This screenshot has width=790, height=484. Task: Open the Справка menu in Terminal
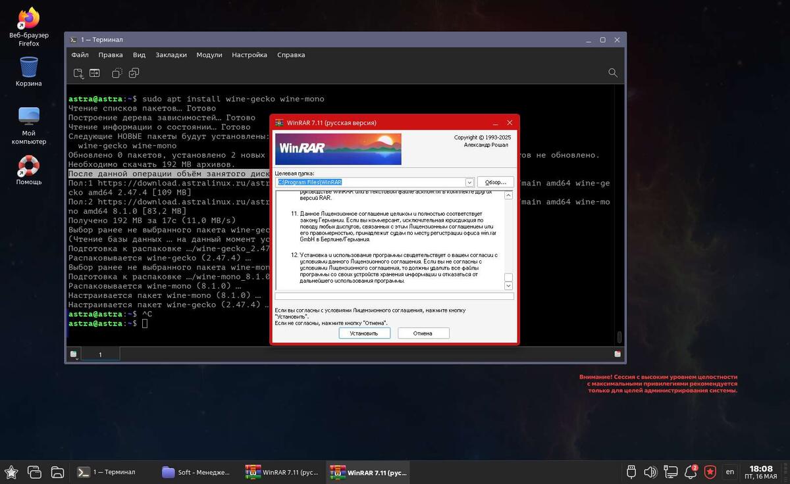coord(291,55)
